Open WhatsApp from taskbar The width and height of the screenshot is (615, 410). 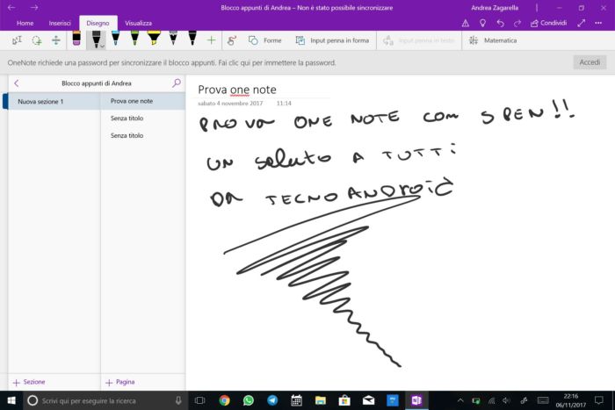(x=249, y=400)
